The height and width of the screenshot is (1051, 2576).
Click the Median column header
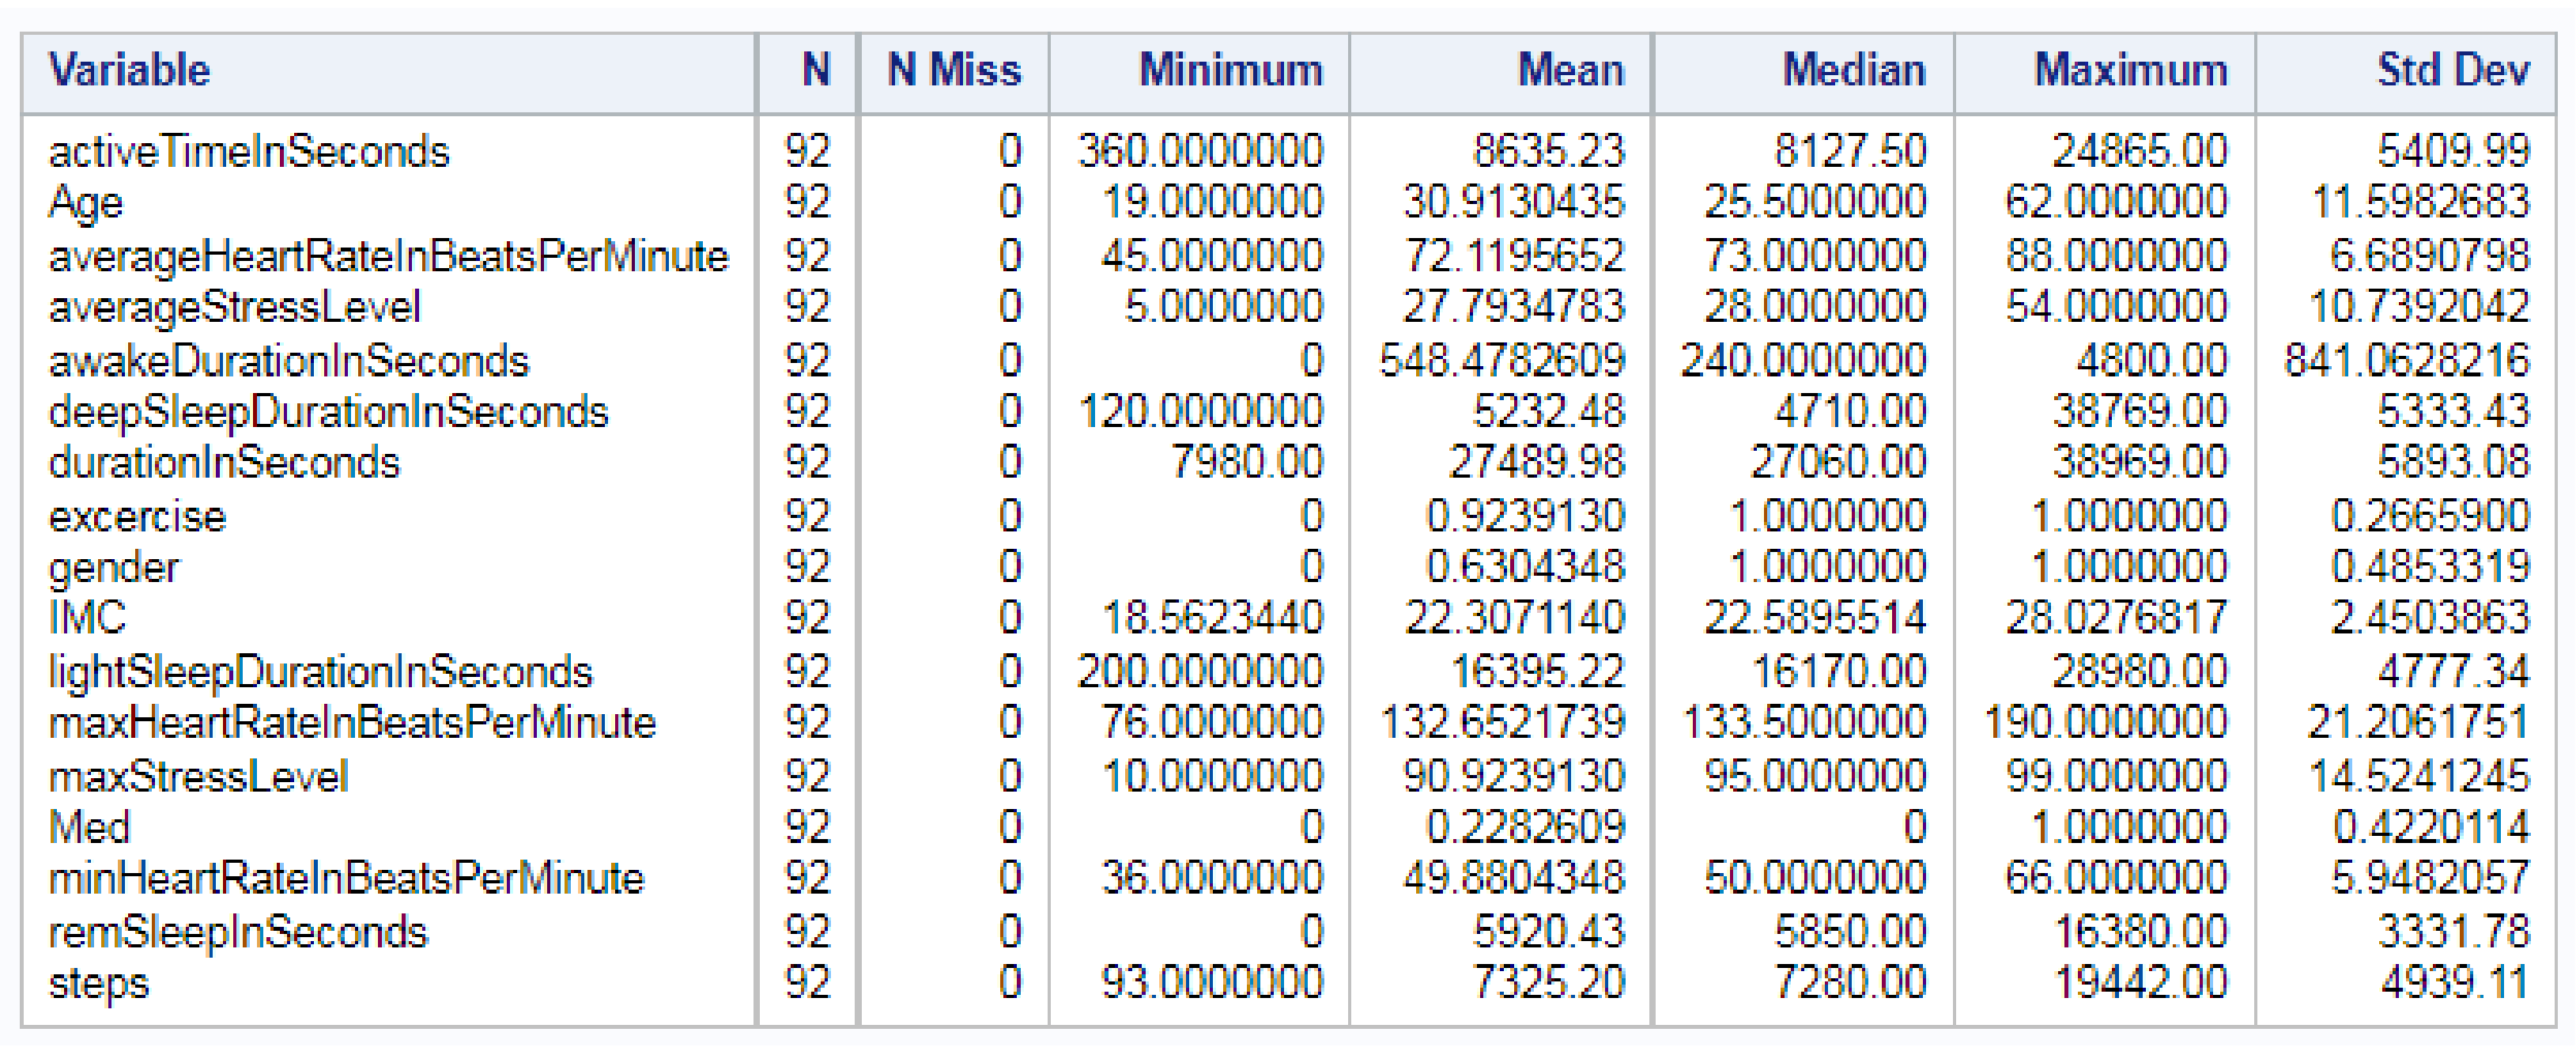(1853, 71)
